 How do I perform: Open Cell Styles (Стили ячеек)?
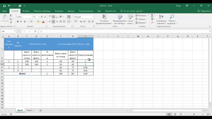click(130, 20)
